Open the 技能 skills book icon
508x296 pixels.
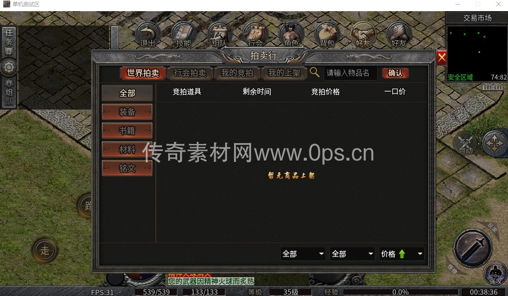click(183, 34)
